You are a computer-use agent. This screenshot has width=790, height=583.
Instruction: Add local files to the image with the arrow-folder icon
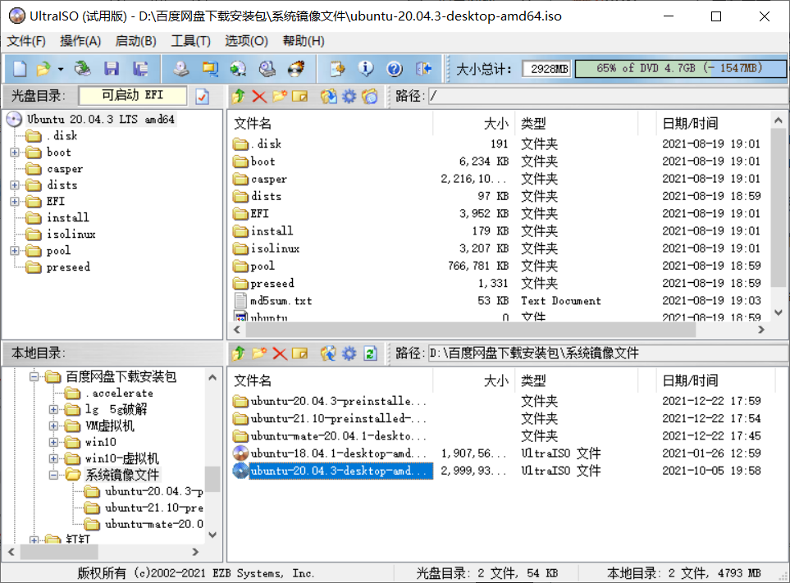[328, 353]
